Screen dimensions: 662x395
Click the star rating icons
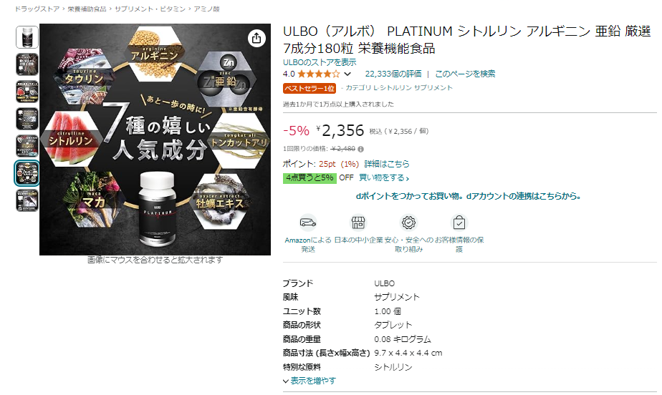(x=319, y=74)
